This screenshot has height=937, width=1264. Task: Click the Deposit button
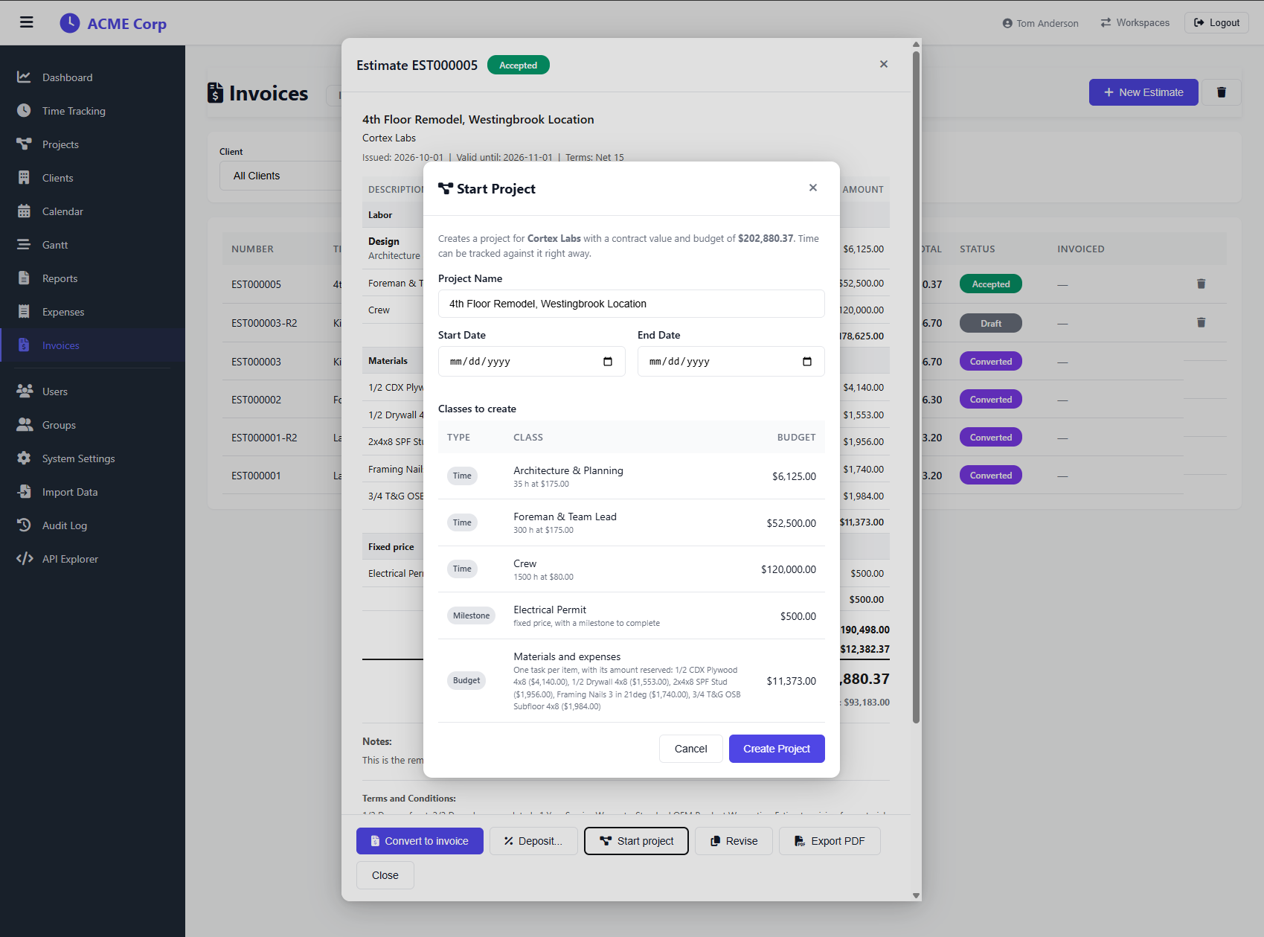coord(533,841)
